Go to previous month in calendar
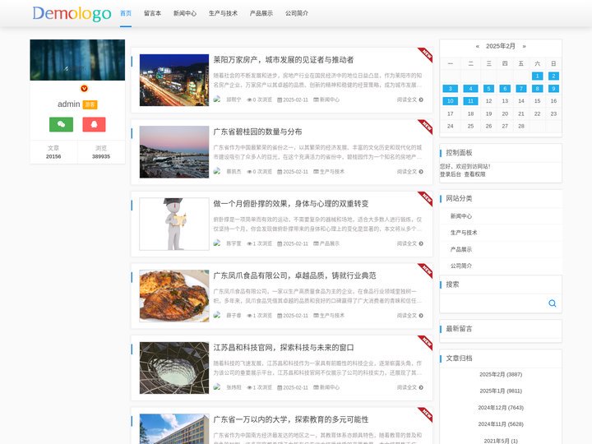592x444 pixels. click(477, 46)
